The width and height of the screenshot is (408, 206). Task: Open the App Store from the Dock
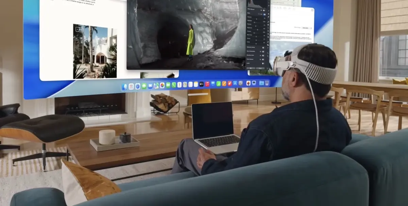[235, 85]
